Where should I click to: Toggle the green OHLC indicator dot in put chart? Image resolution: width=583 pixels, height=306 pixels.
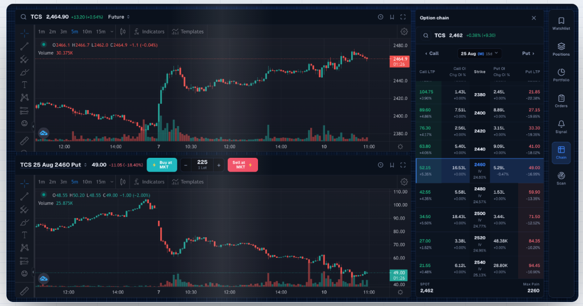coord(44,195)
